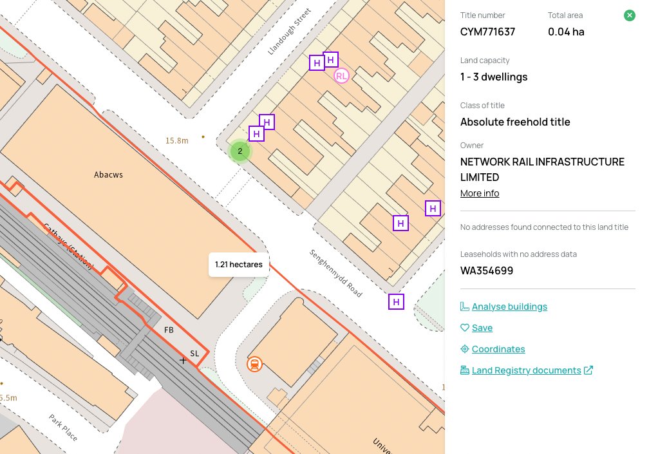Open More info about the owner
The image size is (649, 454).
tap(479, 193)
